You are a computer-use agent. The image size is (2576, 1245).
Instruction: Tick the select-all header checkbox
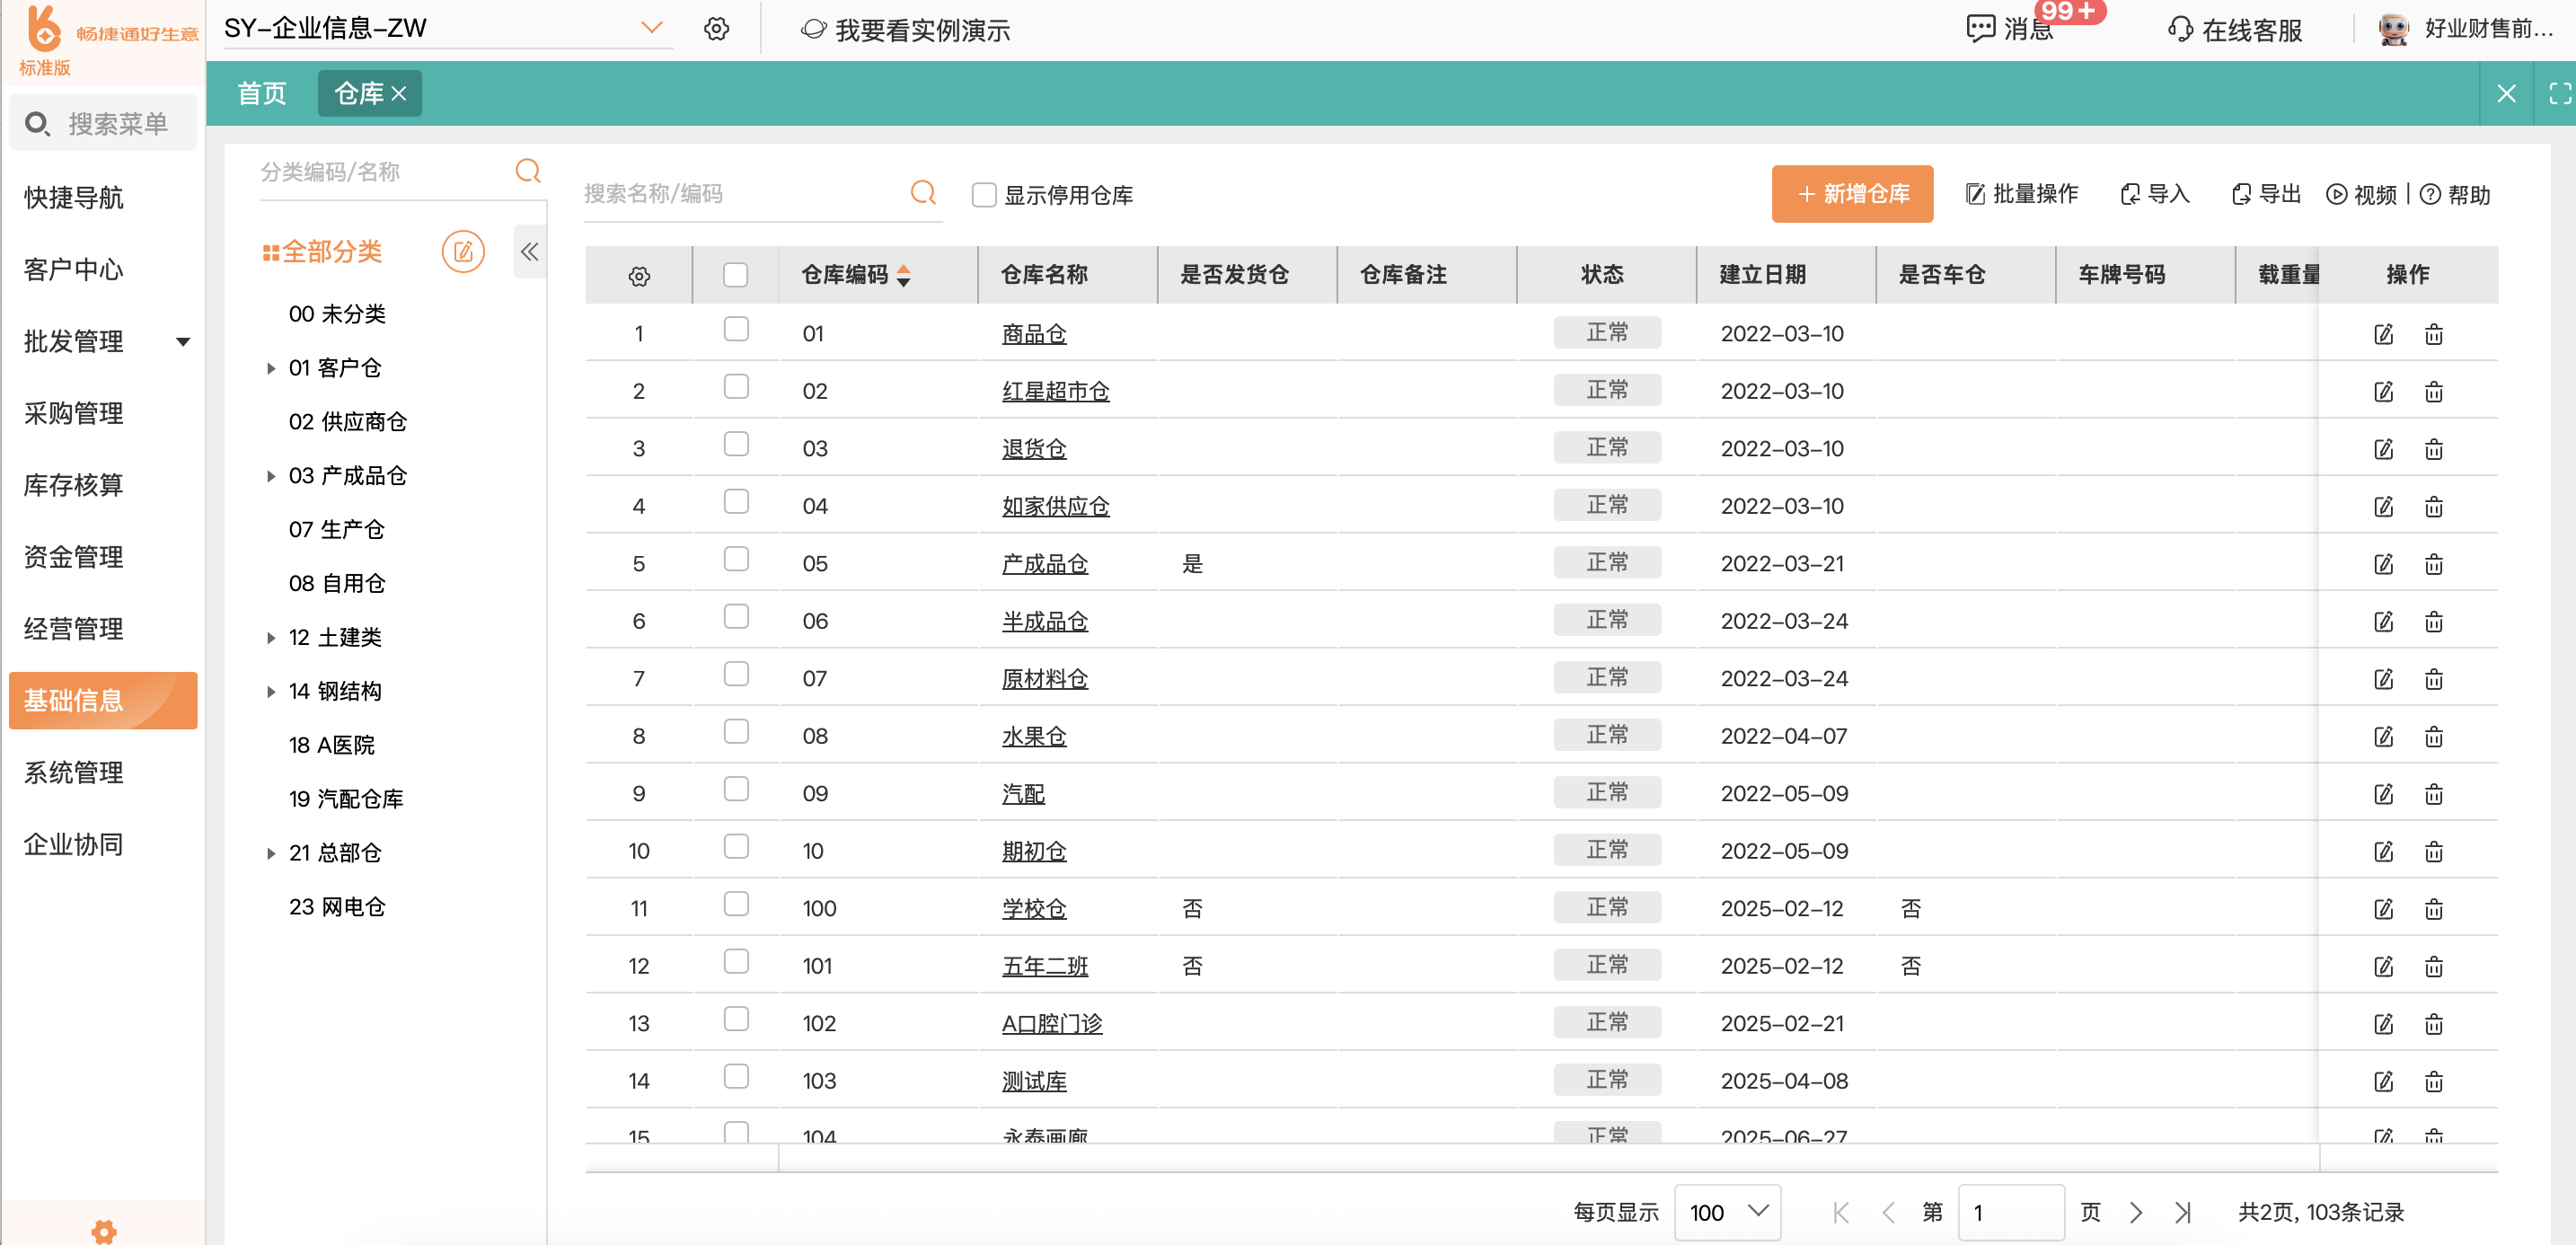[x=735, y=275]
